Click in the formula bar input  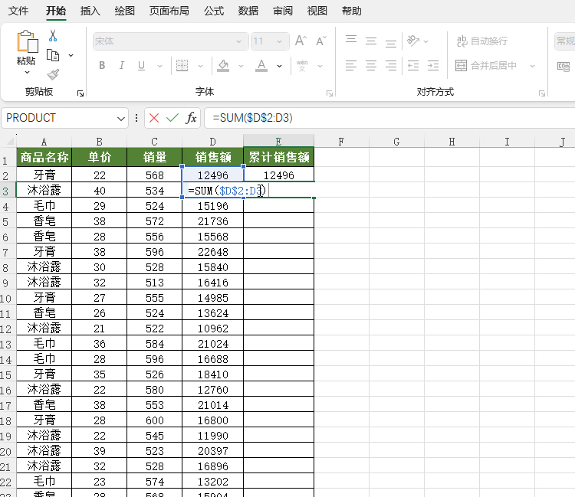pos(389,118)
